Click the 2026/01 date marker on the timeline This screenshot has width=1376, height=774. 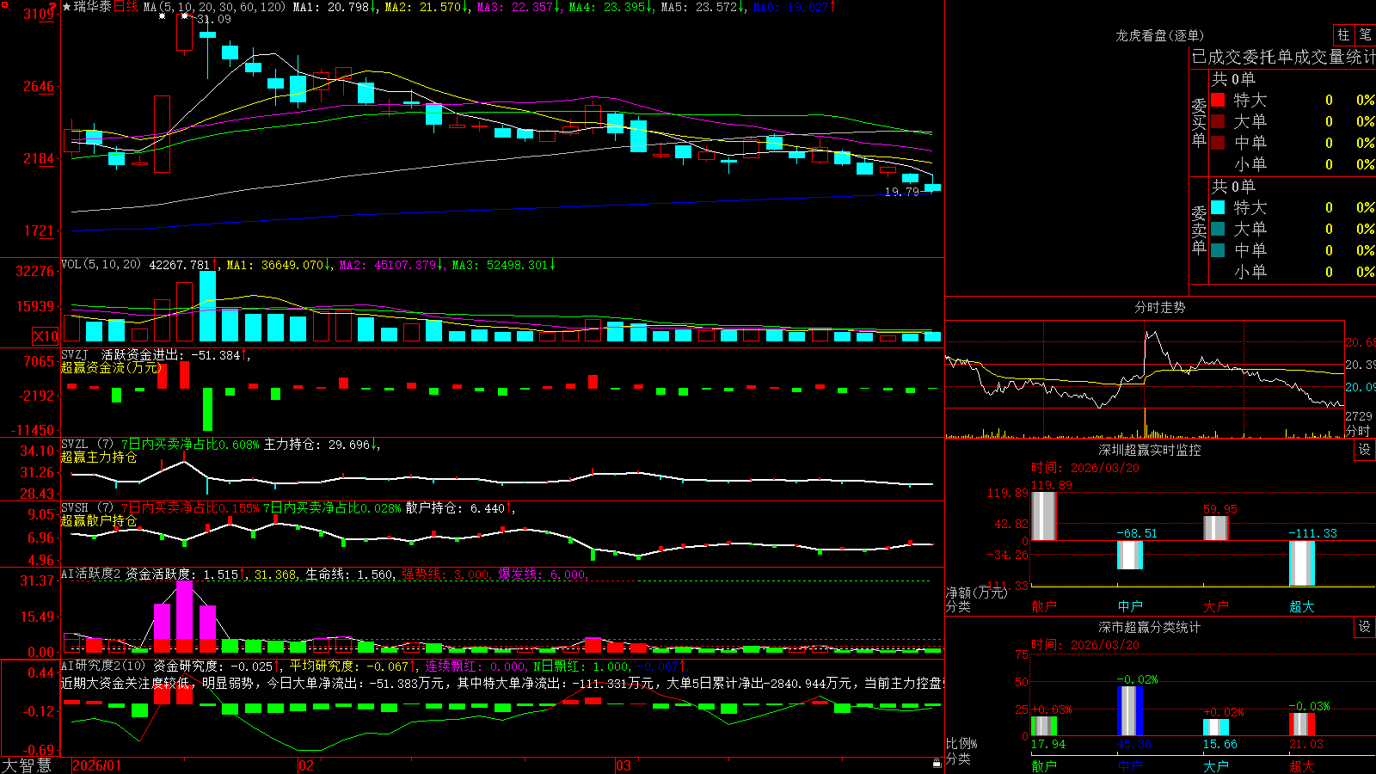coord(98,765)
